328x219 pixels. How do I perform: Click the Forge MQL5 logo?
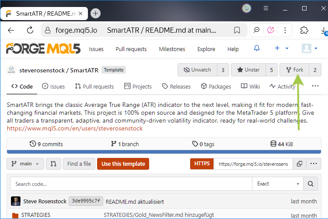pos(43,48)
